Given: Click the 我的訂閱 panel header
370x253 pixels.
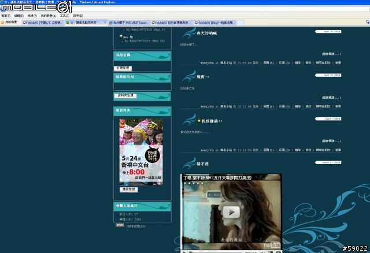Looking at the screenshot, I should coord(142,56).
